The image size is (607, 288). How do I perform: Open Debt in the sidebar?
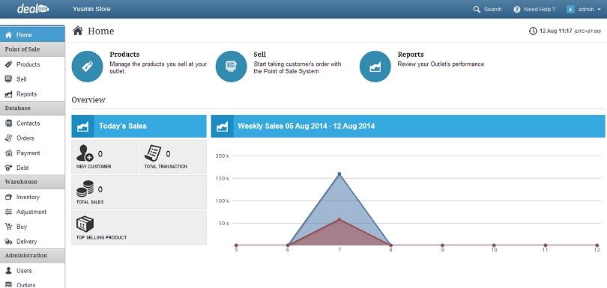[32, 168]
